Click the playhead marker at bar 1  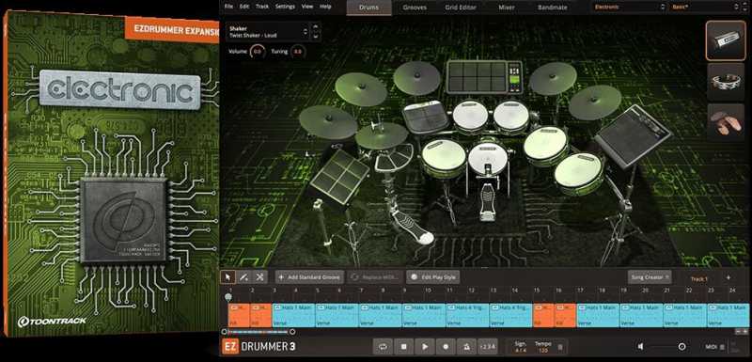click(228, 297)
